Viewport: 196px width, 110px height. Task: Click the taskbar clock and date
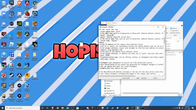coord(187,108)
